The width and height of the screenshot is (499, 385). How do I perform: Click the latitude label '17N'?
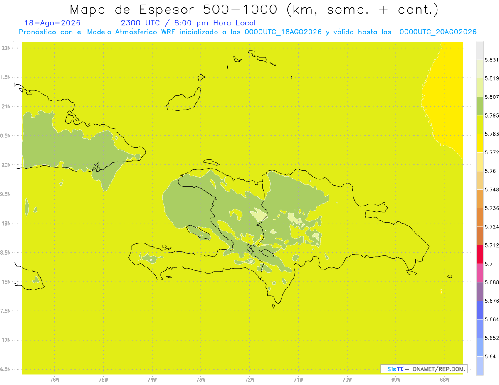7,340
